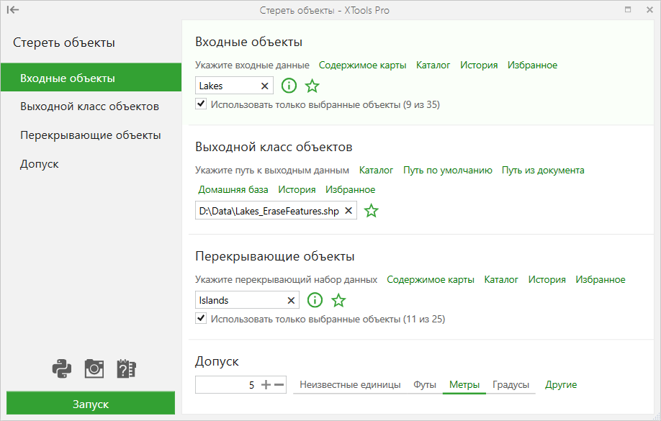The width and height of the screenshot is (661, 421).
Task: Click favorite star beside output path
Action: pos(371,210)
